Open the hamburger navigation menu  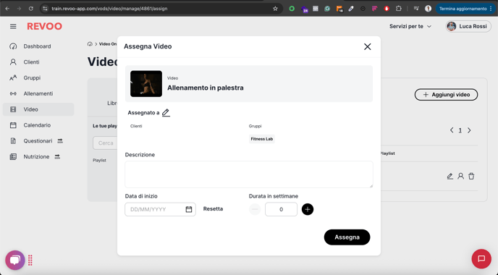13,26
